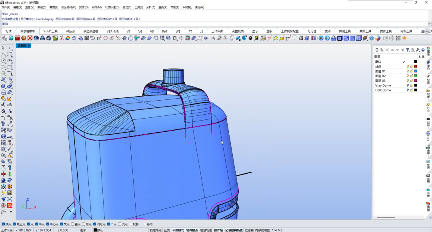This screenshot has width=432, height=232.
Task: Click the hammer tools icon in layers panel
Action: point(418,50)
